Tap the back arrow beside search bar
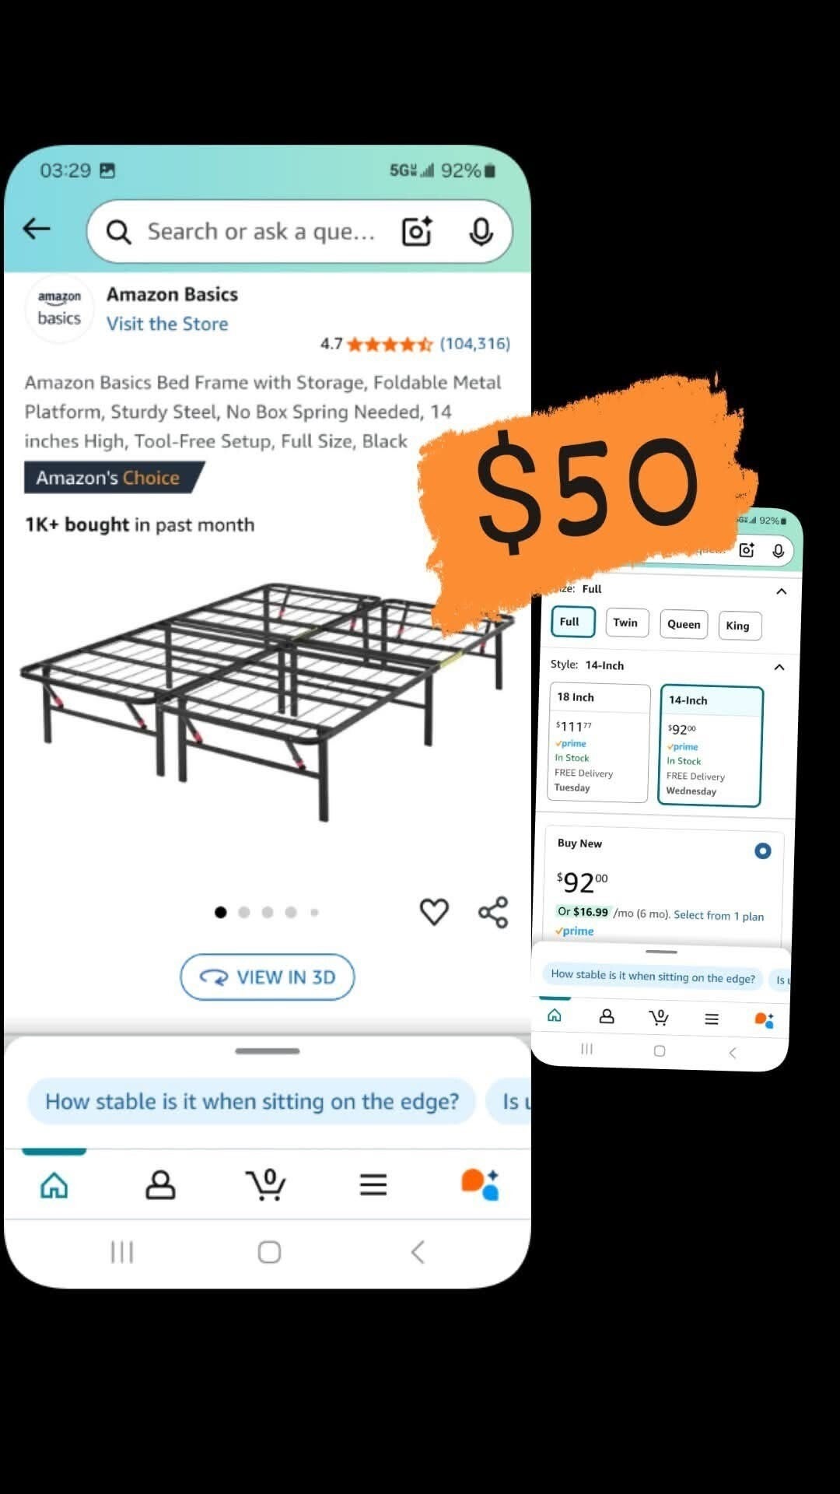This screenshot has height=1494, width=840. (37, 229)
